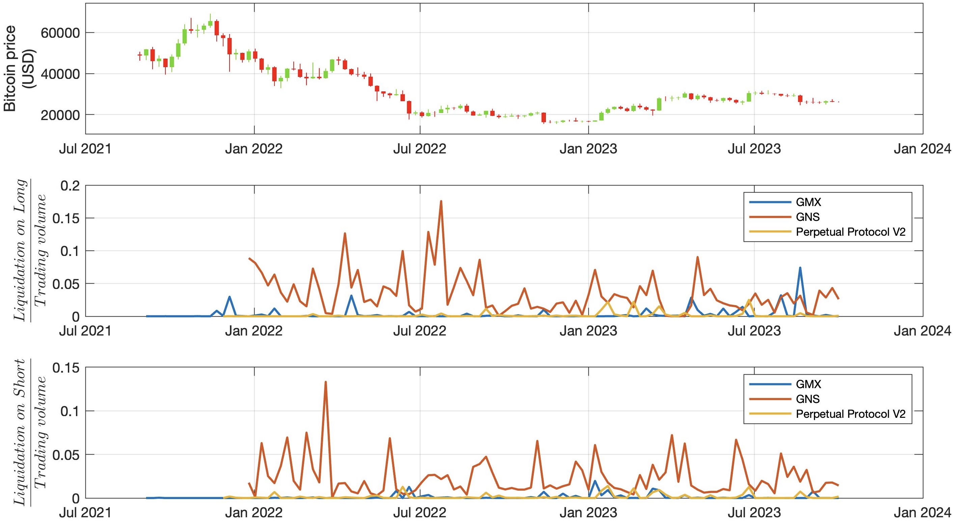Click the Jan 2022 tick label under the Bitcoin chart

pos(254,149)
